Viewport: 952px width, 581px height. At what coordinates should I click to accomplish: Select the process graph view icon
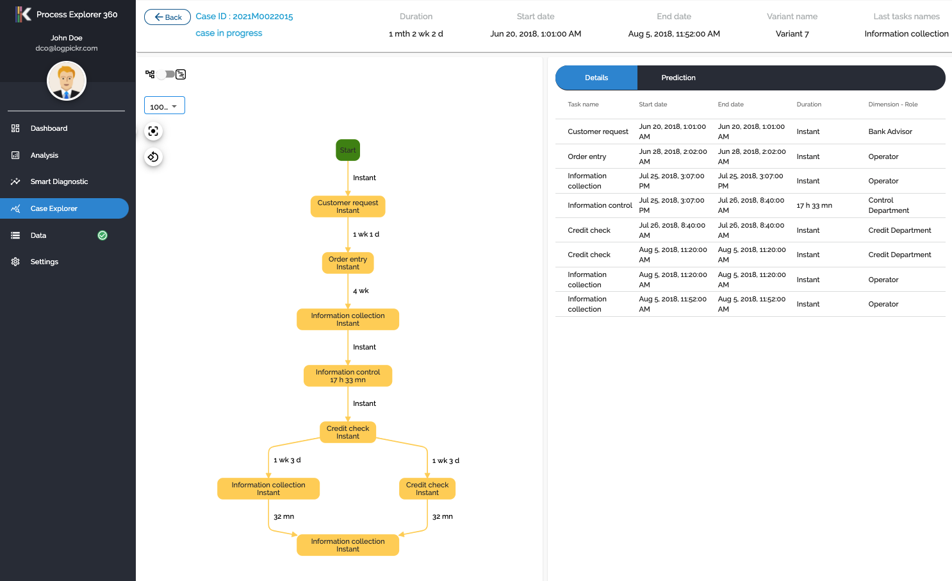pyautogui.click(x=149, y=74)
